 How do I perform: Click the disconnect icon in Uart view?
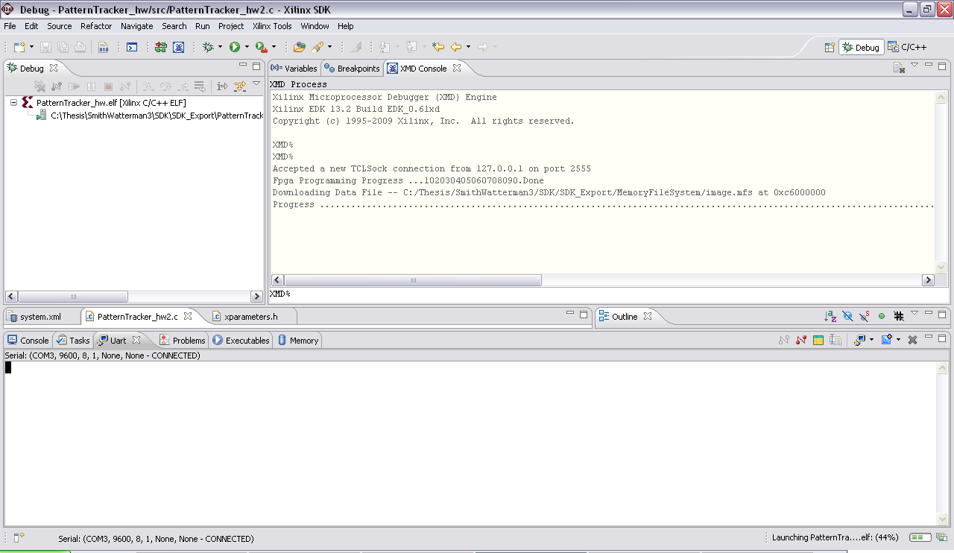pyautogui.click(x=801, y=340)
